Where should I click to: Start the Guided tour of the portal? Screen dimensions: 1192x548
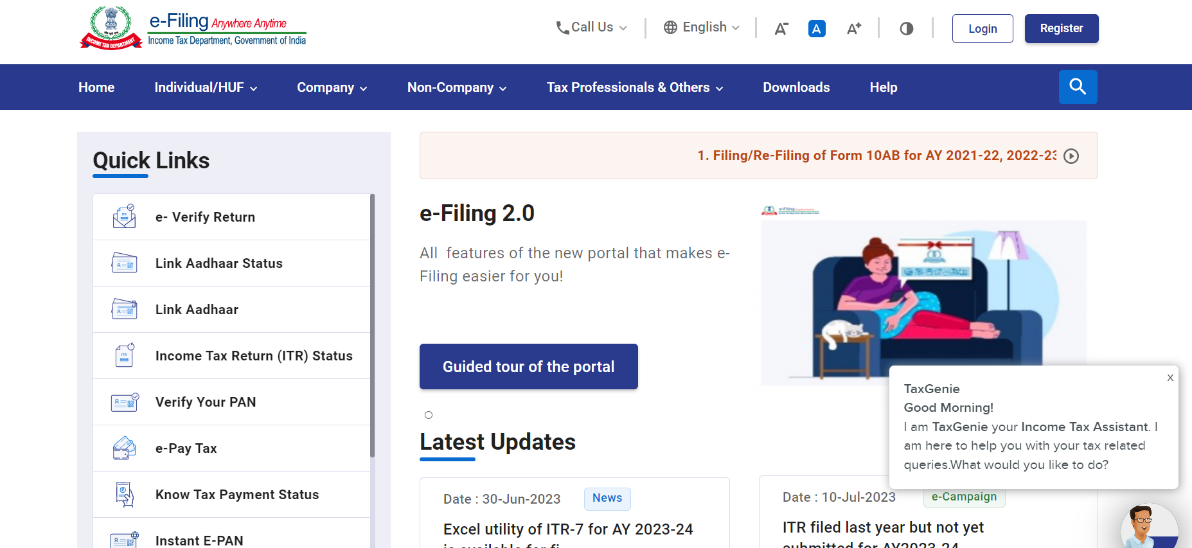point(529,366)
